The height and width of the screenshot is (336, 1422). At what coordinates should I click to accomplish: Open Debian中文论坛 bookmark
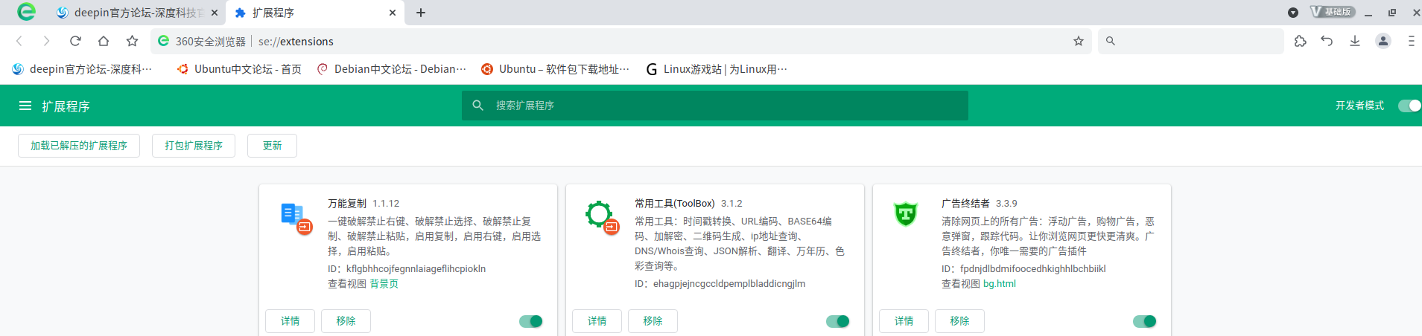click(x=392, y=69)
